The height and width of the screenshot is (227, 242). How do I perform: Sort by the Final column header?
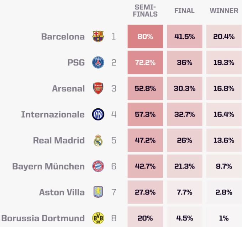click(x=184, y=11)
